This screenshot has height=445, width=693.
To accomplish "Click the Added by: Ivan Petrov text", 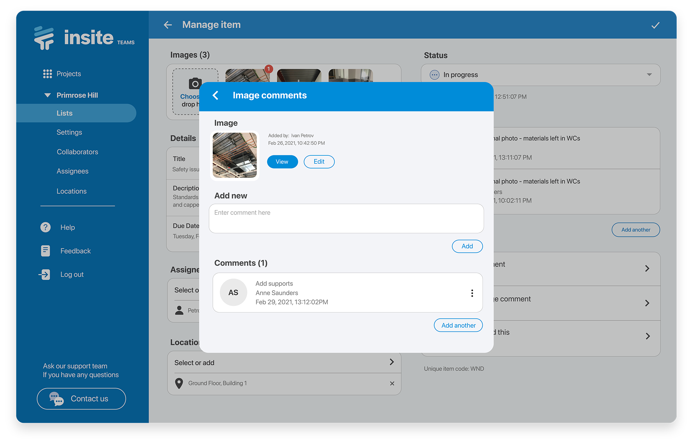I will 291,135.
